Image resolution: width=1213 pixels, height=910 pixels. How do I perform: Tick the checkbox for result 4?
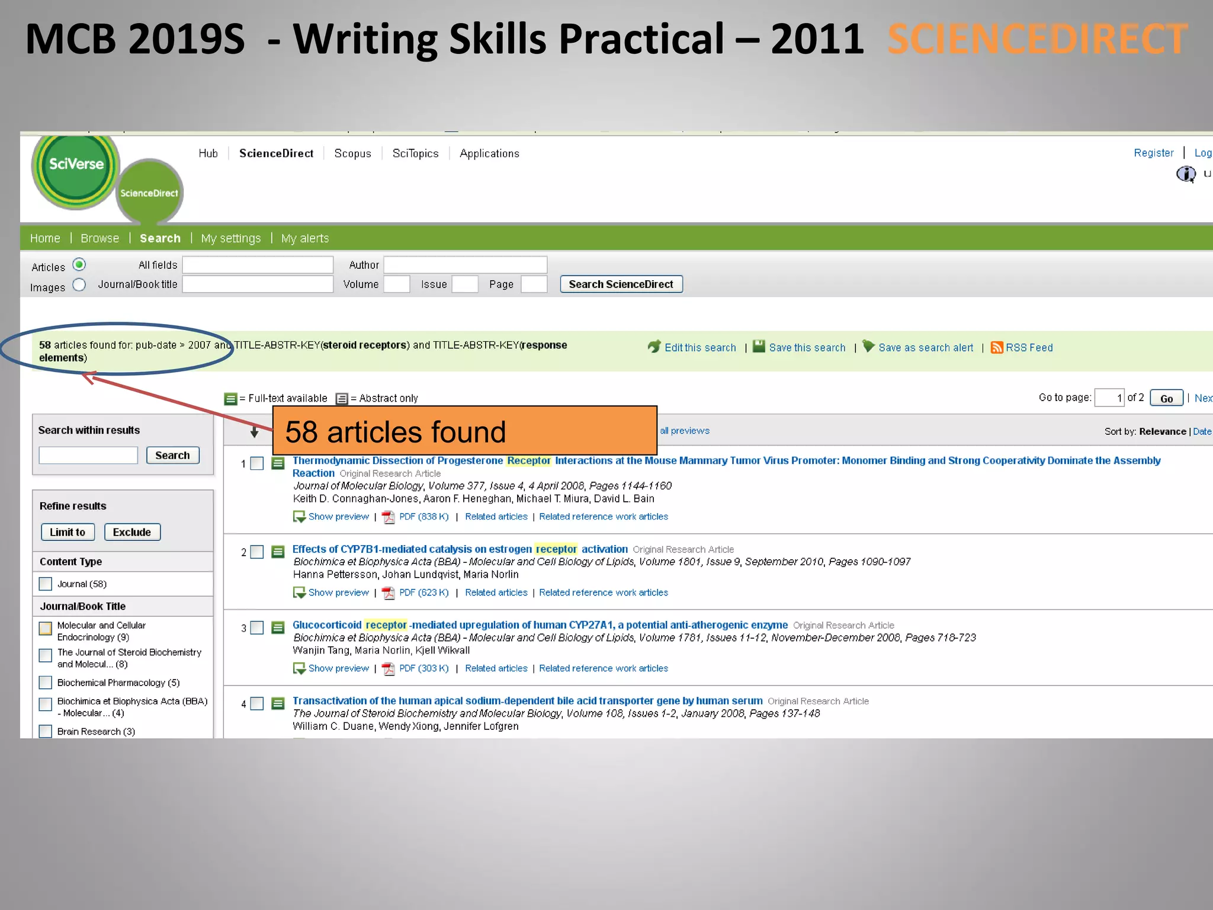point(257,703)
